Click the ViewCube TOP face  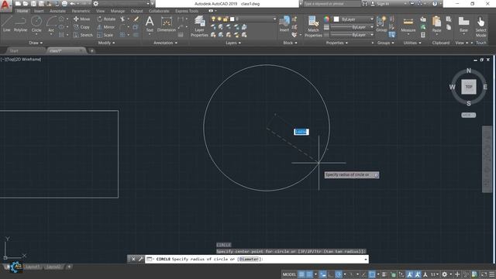tap(468, 86)
